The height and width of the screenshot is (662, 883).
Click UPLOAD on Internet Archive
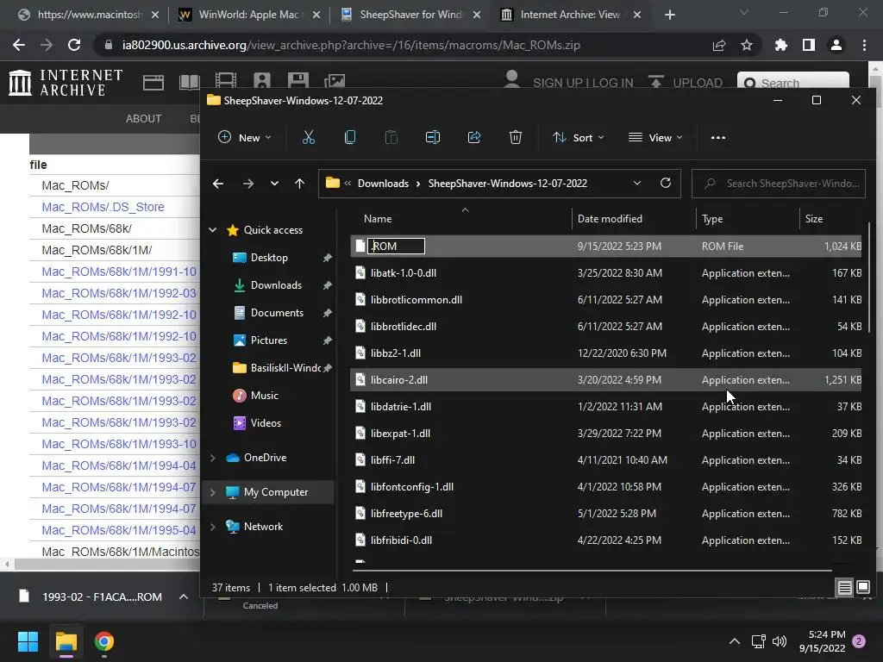click(x=686, y=83)
